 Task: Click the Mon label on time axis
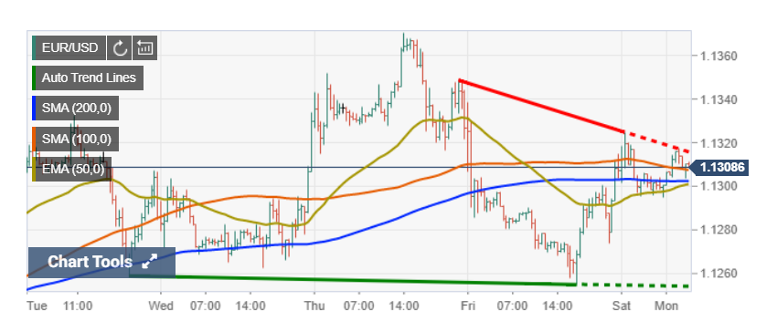667,306
